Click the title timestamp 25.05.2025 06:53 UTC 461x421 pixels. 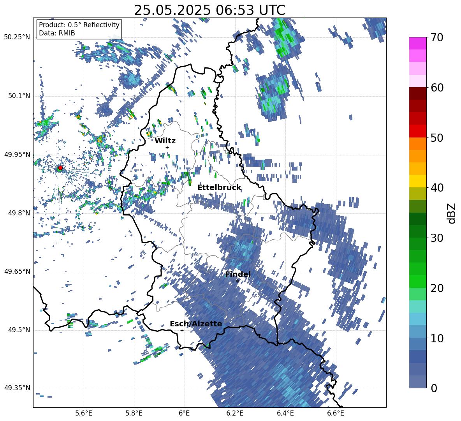pyautogui.click(x=209, y=10)
